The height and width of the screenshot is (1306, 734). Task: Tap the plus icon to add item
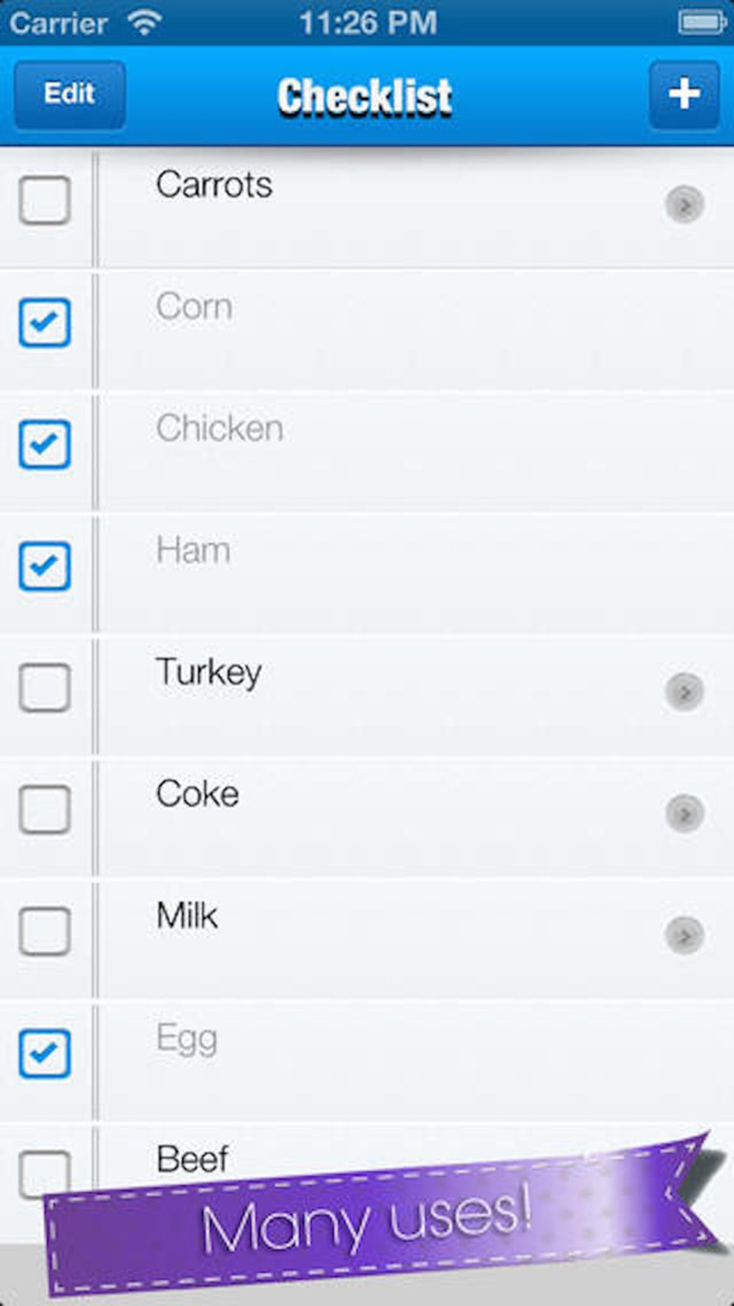(683, 95)
